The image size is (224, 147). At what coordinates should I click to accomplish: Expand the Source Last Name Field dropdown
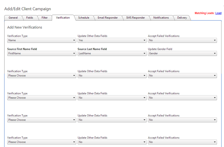(112, 53)
